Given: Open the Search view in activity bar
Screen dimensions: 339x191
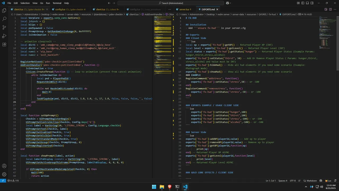Looking at the screenshot, I should [x=4, y=19].
